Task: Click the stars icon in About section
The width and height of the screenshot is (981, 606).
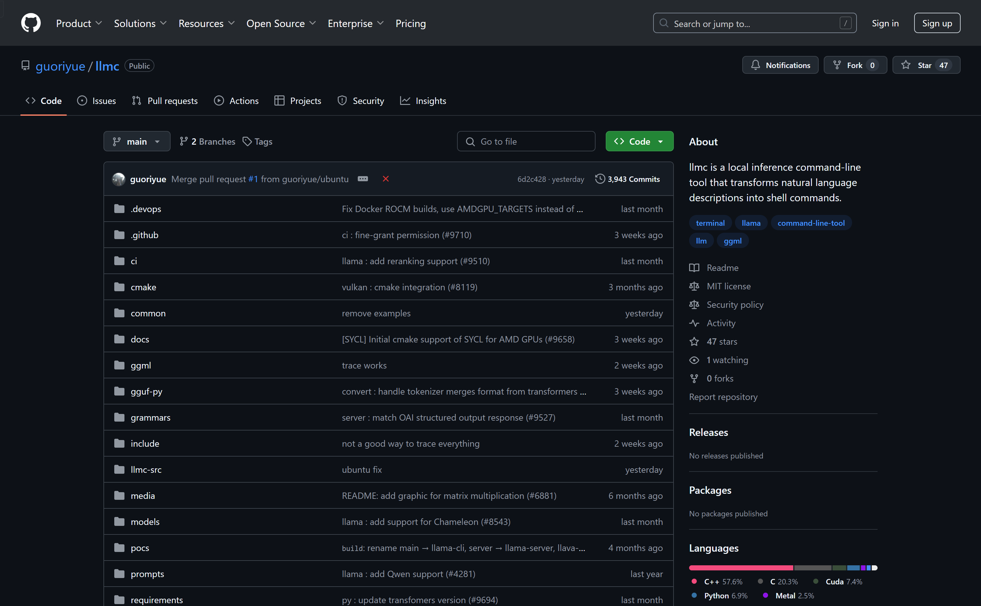Action: [694, 341]
